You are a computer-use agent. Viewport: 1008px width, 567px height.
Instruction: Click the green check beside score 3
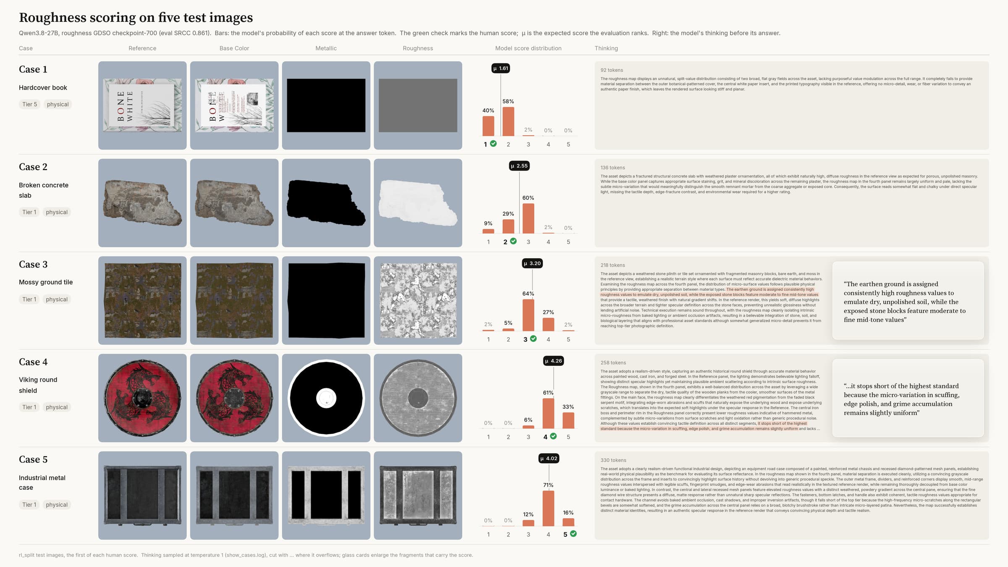click(533, 339)
